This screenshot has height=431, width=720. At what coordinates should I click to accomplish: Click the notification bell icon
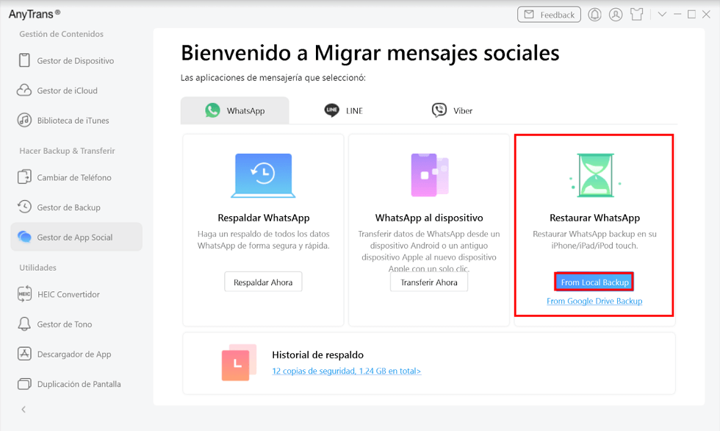pyautogui.click(x=594, y=15)
